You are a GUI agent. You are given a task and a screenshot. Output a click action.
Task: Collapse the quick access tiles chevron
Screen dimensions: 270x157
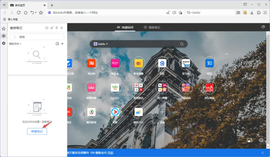pos(226,54)
